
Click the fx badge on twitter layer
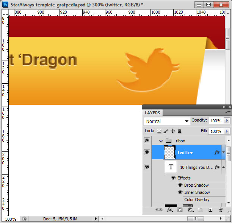(217, 152)
